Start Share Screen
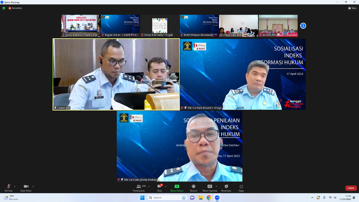This screenshot has height=202, width=359. [x=177, y=187]
